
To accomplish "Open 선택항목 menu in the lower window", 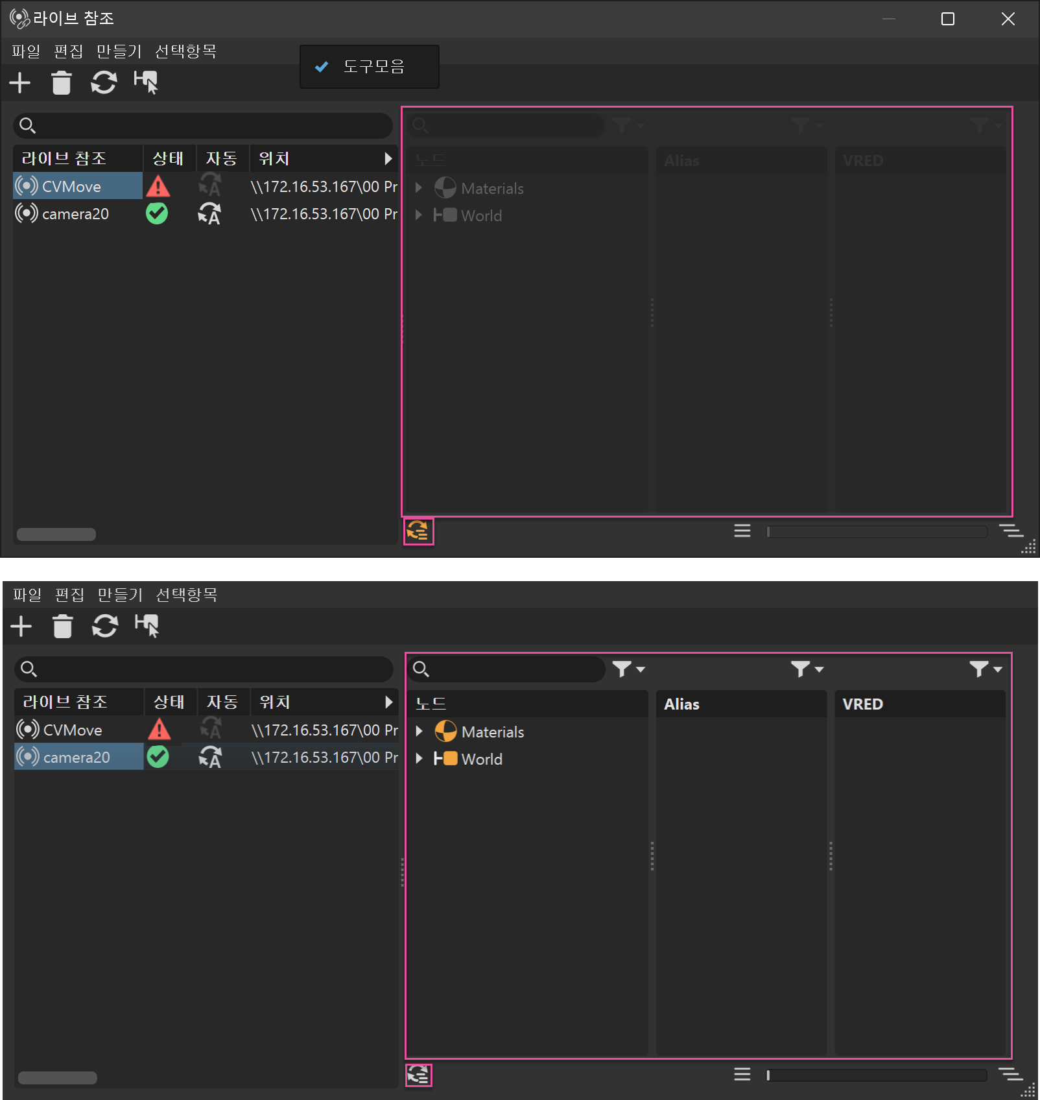I will [x=187, y=595].
